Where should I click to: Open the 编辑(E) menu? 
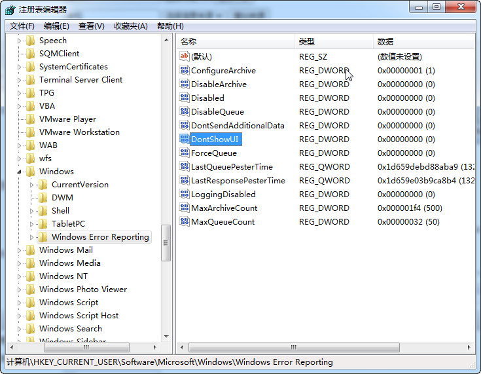click(56, 26)
